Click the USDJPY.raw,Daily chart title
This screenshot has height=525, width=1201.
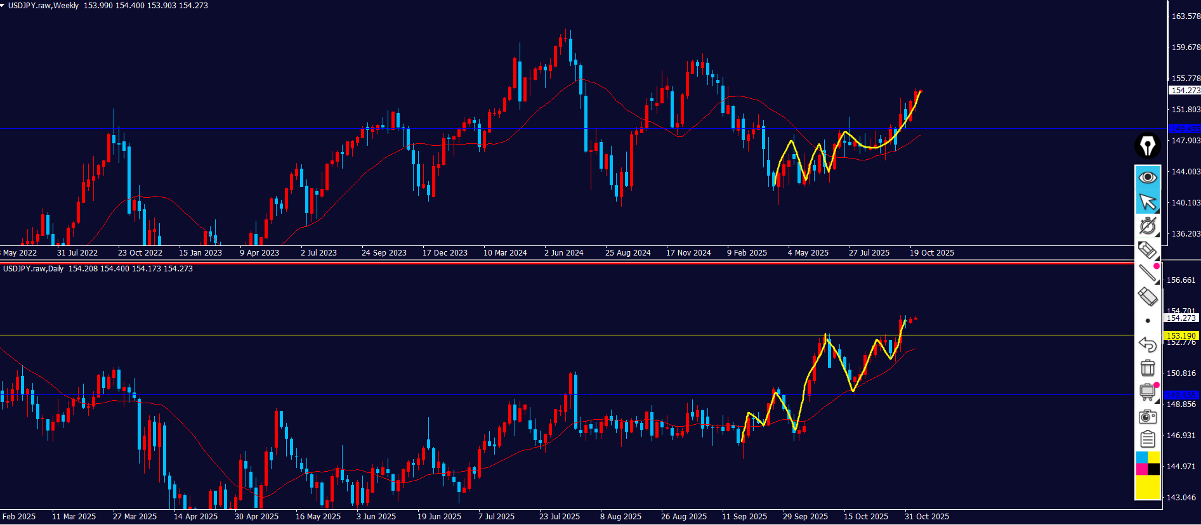pyautogui.click(x=33, y=269)
